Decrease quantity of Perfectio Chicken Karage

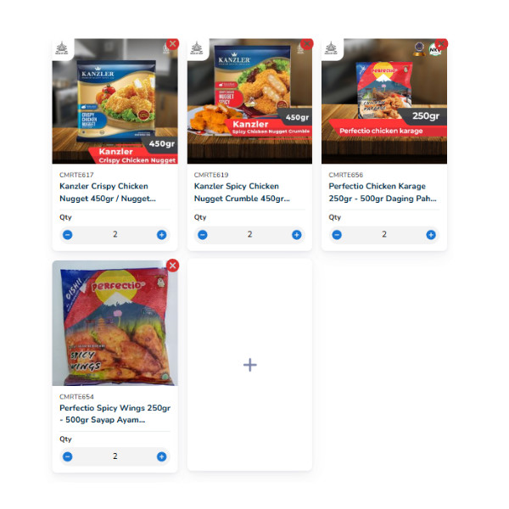(337, 235)
